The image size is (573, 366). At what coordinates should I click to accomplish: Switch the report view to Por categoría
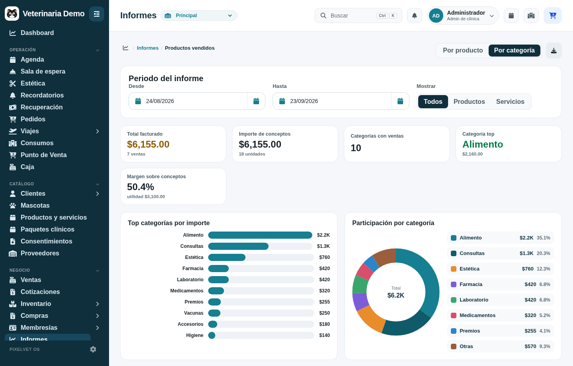(515, 51)
